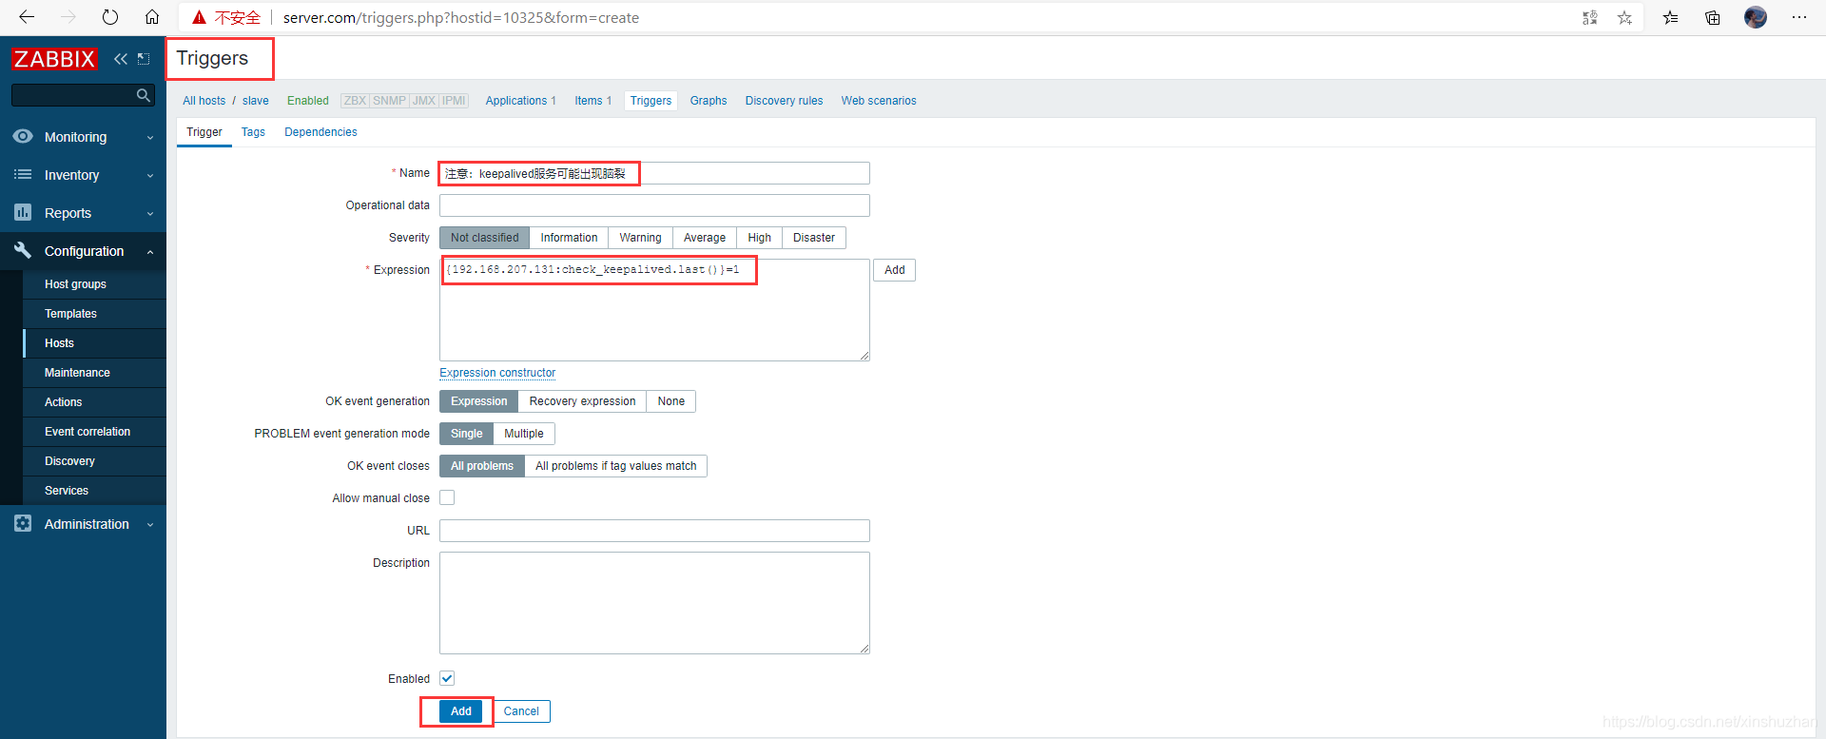
Task: Choose All problems if tag values match
Action: [x=615, y=466]
